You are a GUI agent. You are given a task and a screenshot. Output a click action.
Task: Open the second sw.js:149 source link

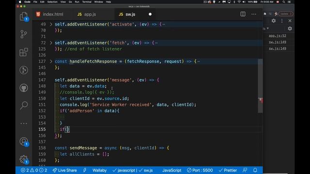(x=277, y=48)
